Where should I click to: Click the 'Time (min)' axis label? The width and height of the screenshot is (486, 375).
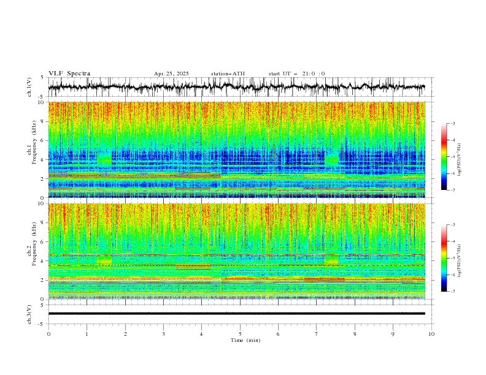pyautogui.click(x=245, y=340)
